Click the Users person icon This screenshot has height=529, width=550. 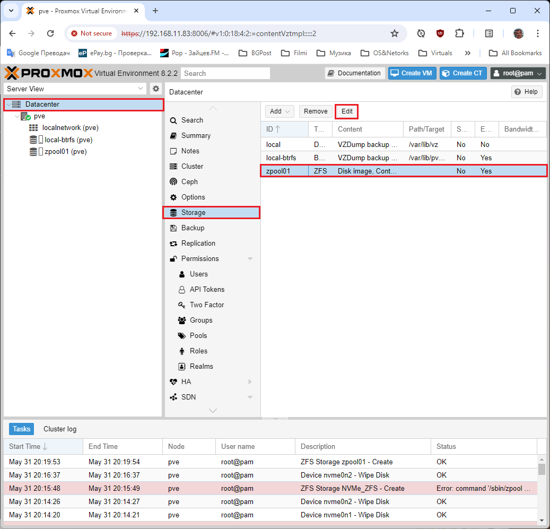coord(182,274)
